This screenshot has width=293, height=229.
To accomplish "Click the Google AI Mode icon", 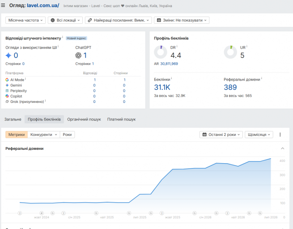I will (7, 80).
